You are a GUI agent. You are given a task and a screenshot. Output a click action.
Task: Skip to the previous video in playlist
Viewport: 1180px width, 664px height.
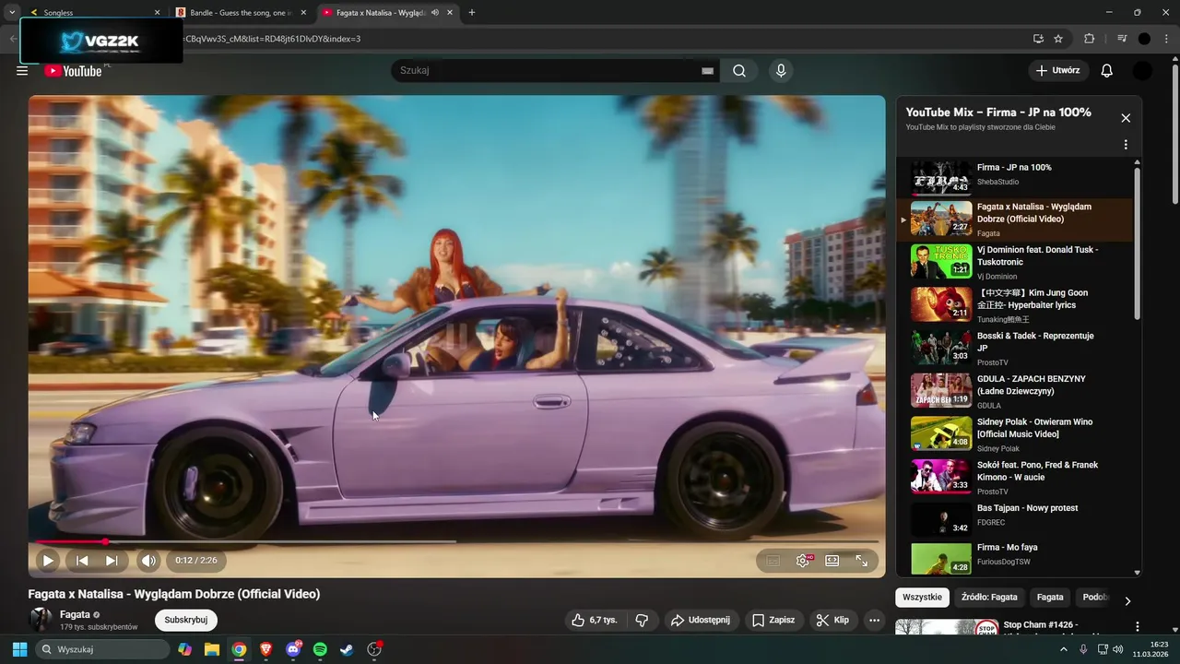(x=82, y=560)
